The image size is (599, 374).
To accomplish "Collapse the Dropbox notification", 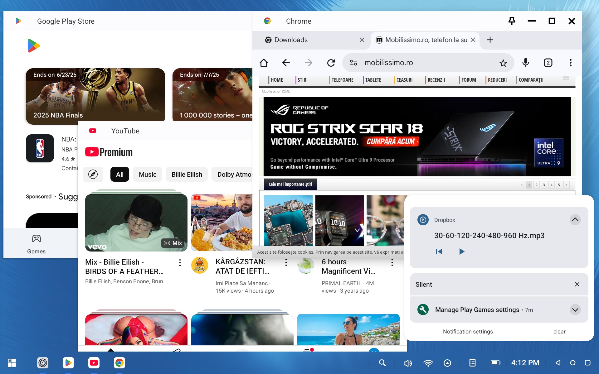I will 575,220.
